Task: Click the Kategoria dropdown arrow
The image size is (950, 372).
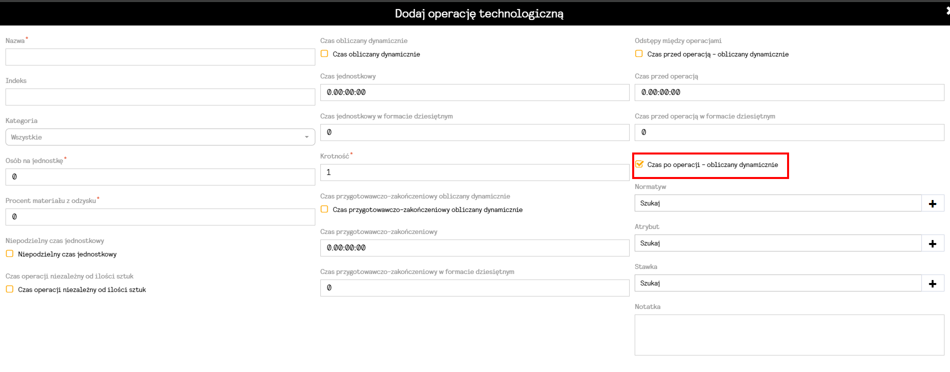Action: [x=306, y=137]
